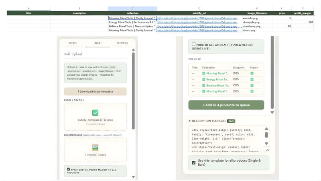The image size is (321, 181).
Task: Click the preview panel vertical scrollbar thumb
Action: [x=272, y=72]
